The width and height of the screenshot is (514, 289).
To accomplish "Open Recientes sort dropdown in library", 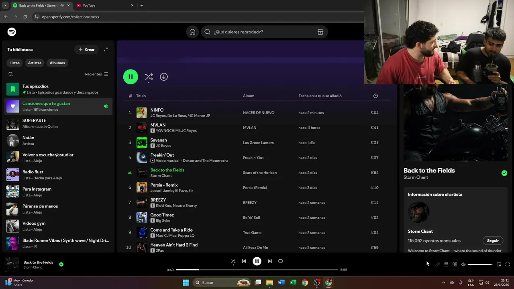I will [97, 74].
